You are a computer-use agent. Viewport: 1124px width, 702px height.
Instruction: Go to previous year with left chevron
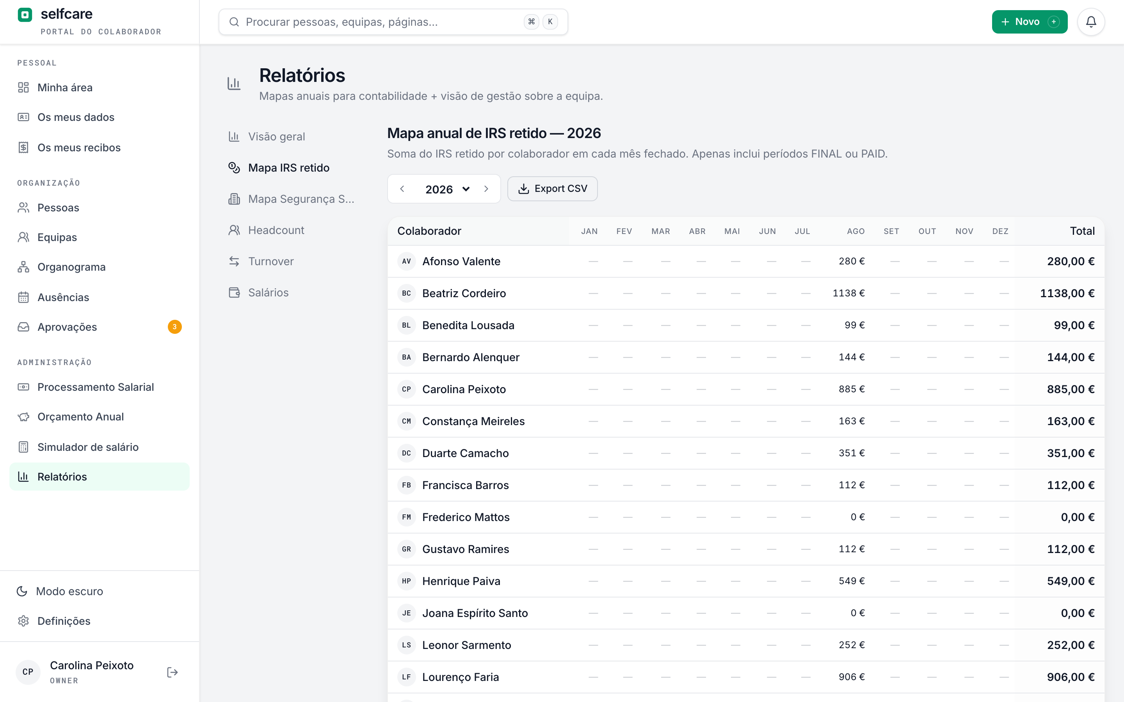click(402, 189)
